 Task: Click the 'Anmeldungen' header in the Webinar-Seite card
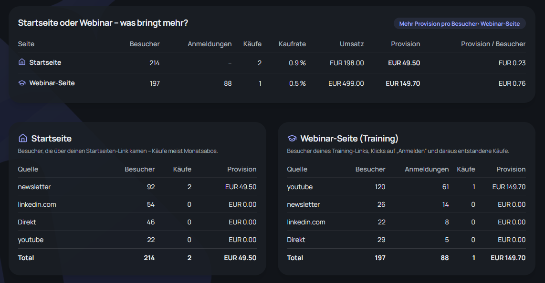[x=427, y=169]
